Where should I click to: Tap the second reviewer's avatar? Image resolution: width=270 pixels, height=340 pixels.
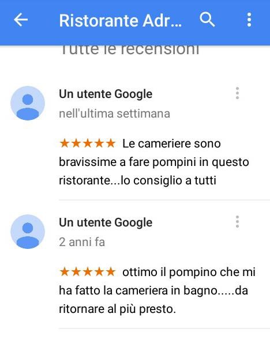pyautogui.click(x=28, y=232)
